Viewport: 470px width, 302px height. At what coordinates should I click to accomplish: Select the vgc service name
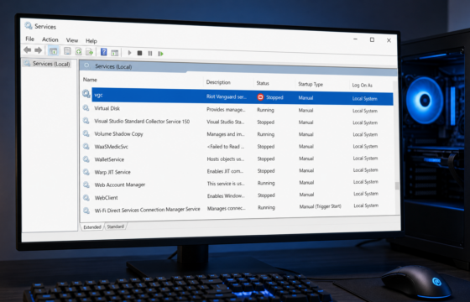pyautogui.click(x=98, y=95)
